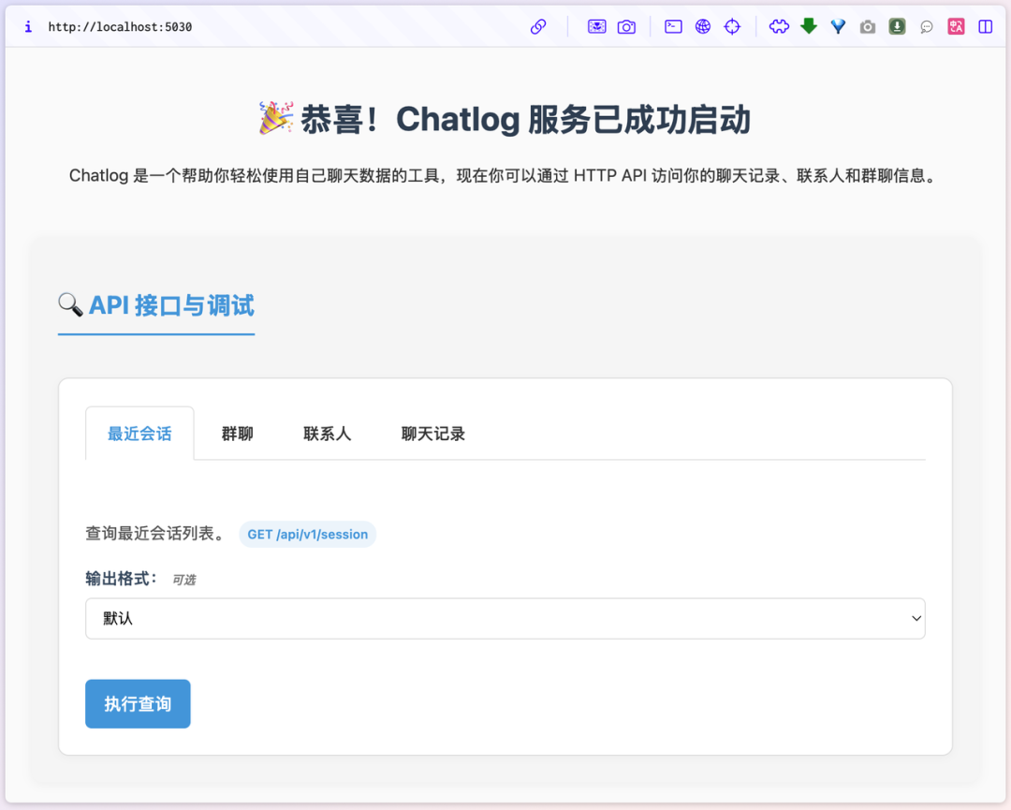Viewport: 1011px width, 810px height.
Task: Open the terminal console icon
Action: coord(673,26)
